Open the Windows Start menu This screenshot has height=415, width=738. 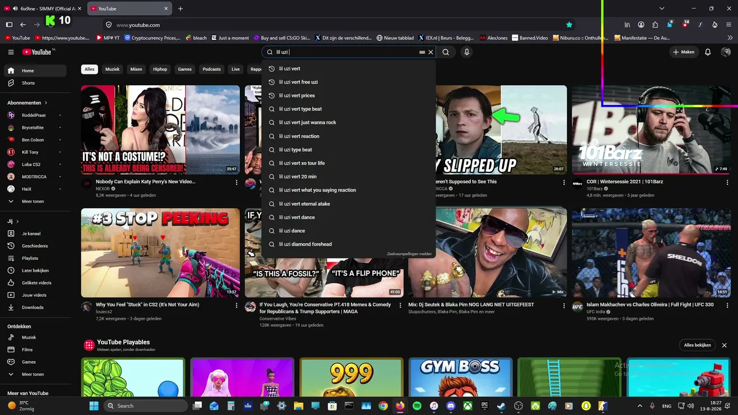pyautogui.click(x=94, y=406)
